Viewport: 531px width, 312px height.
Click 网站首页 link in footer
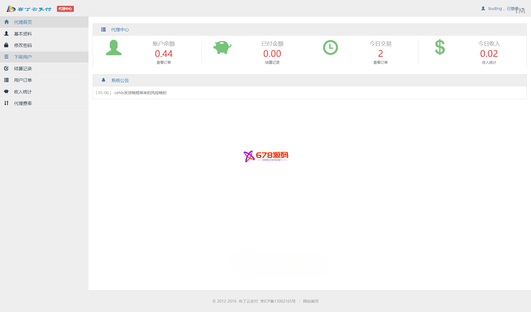[x=311, y=301]
